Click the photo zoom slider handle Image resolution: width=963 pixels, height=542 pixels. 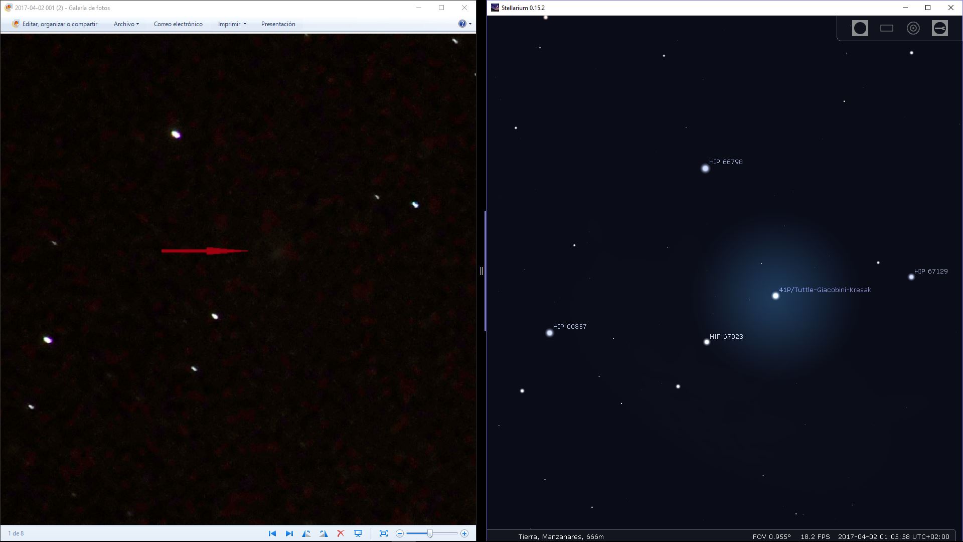click(430, 533)
